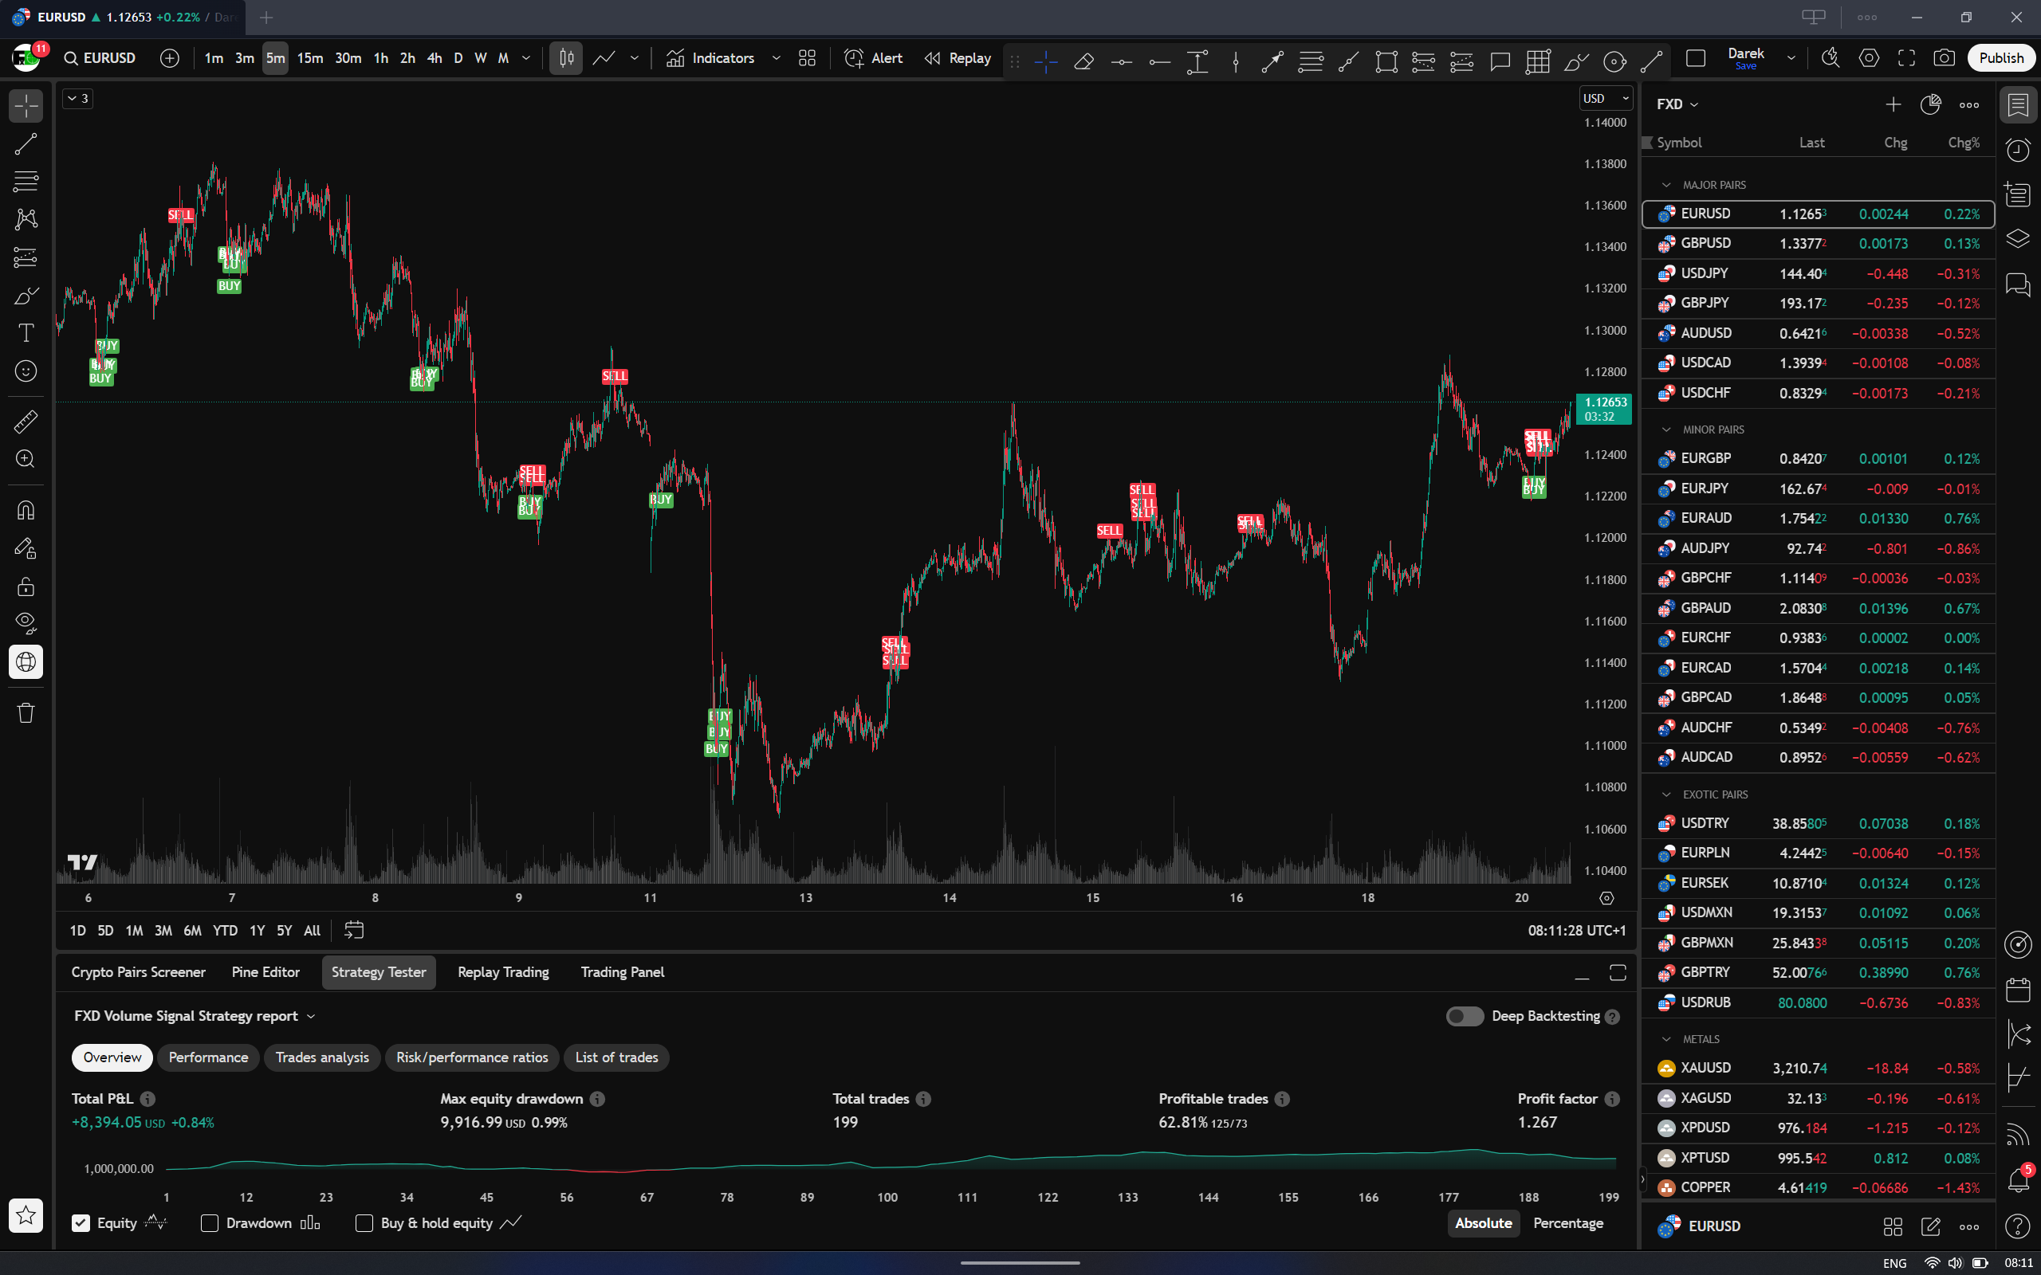Set chart range to 3M
2041x1275 pixels.
[x=163, y=930]
